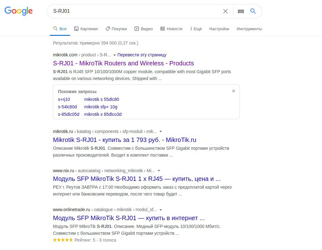Click the blue magnifier search button
This screenshot has width=322, height=250.
click(x=253, y=11)
